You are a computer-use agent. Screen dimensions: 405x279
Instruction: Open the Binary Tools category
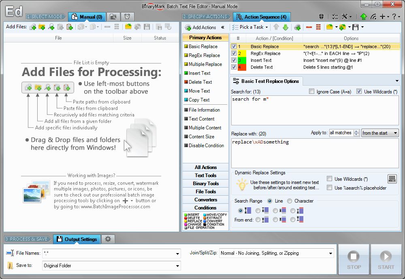206,183
